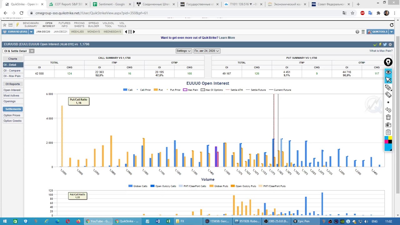Select the WEDNESDAYS expiration group

[112, 32]
